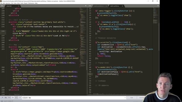The image size is (182, 102).
Task: Toggle wrap search option in find panel
Action: click(x=13, y=97)
